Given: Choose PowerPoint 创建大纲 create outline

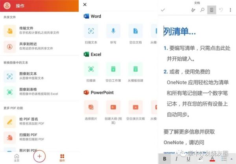Looking at the screenshot, I should click(113, 112).
